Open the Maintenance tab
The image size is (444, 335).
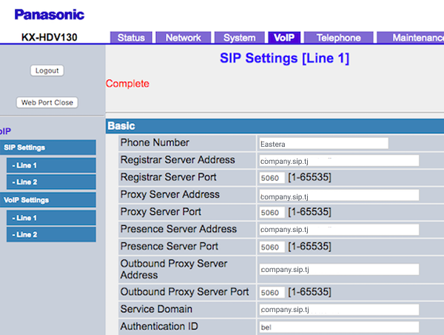tap(414, 38)
